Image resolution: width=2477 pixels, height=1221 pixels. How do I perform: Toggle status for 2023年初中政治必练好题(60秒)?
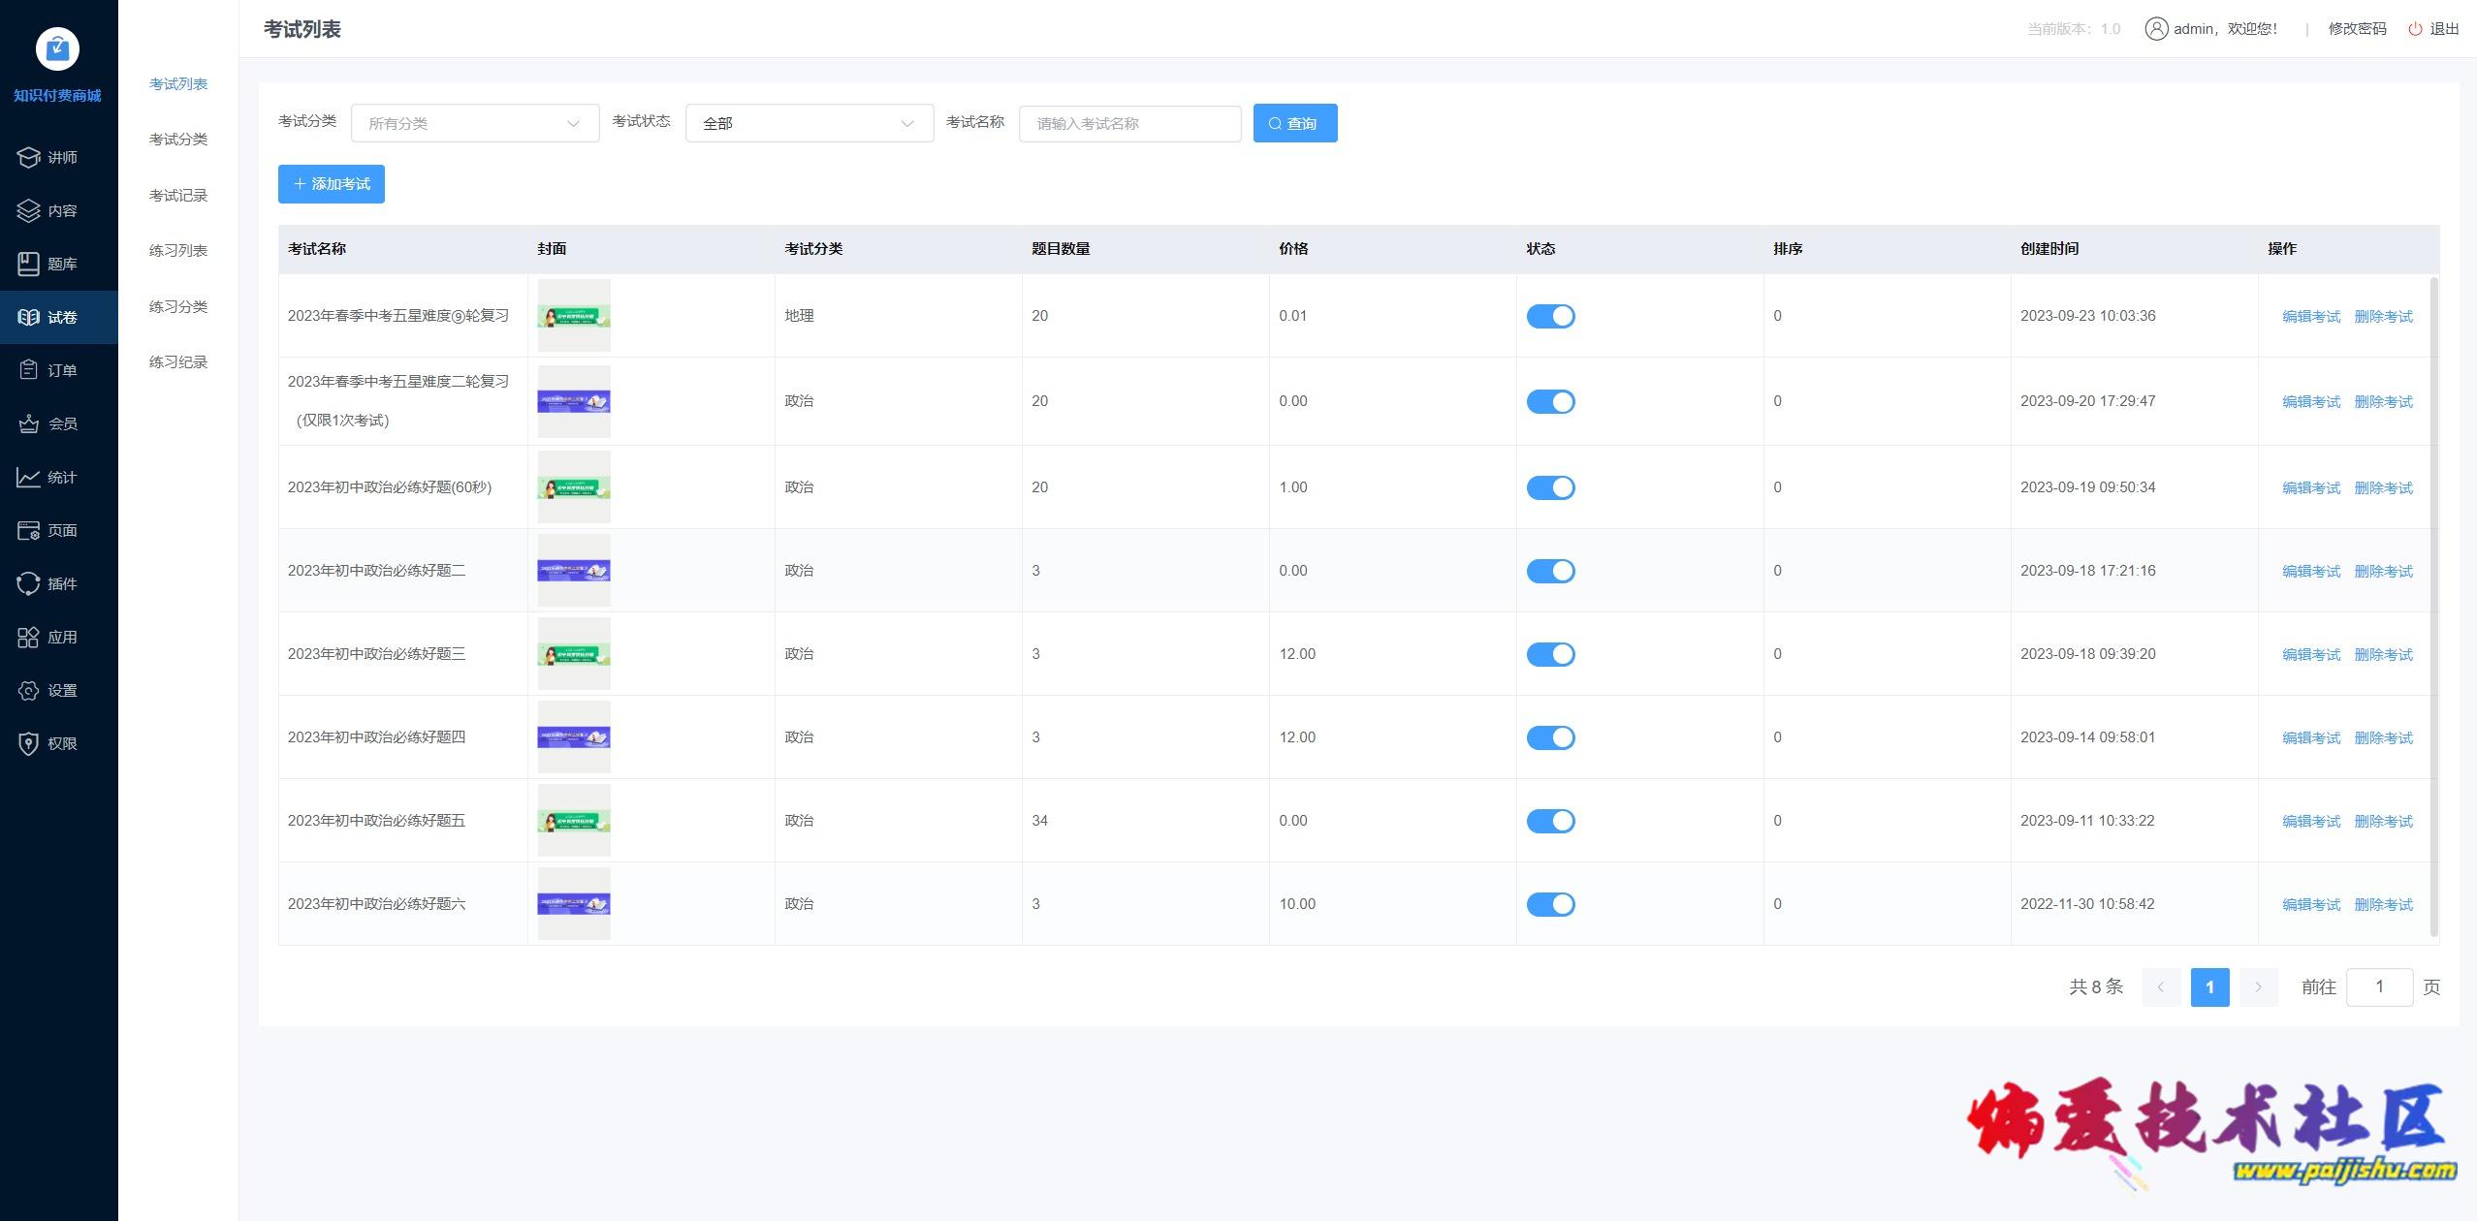pyautogui.click(x=1551, y=487)
